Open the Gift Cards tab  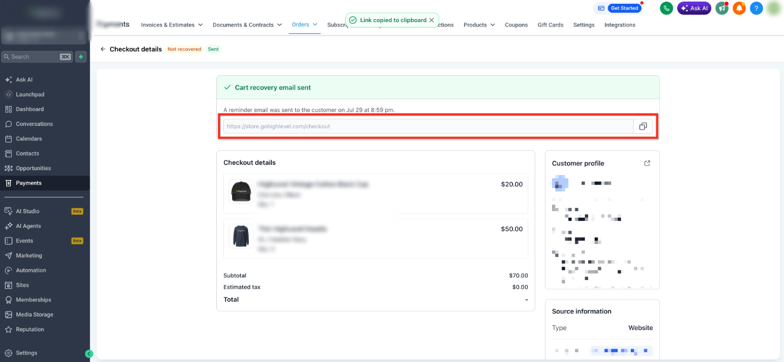(x=550, y=25)
